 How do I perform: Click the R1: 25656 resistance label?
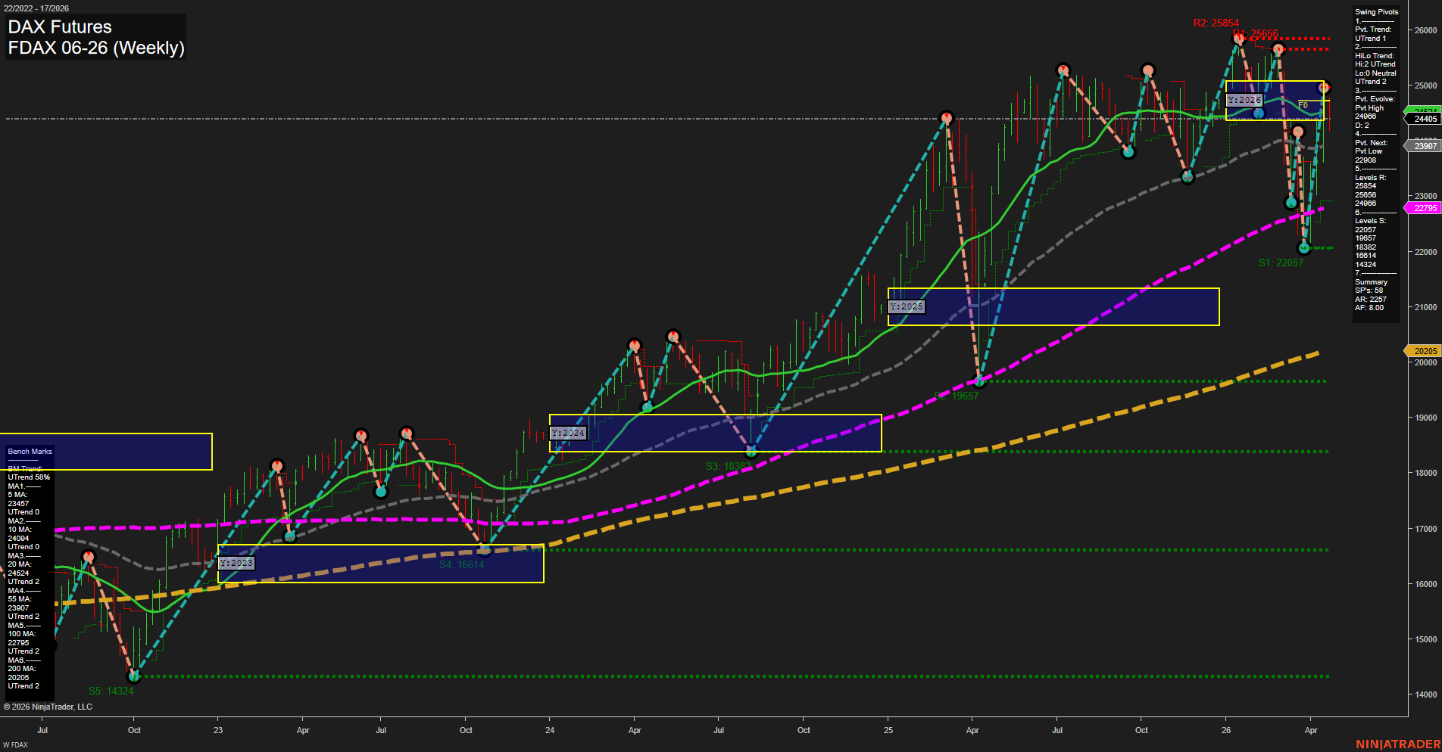[x=1254, y=33]
